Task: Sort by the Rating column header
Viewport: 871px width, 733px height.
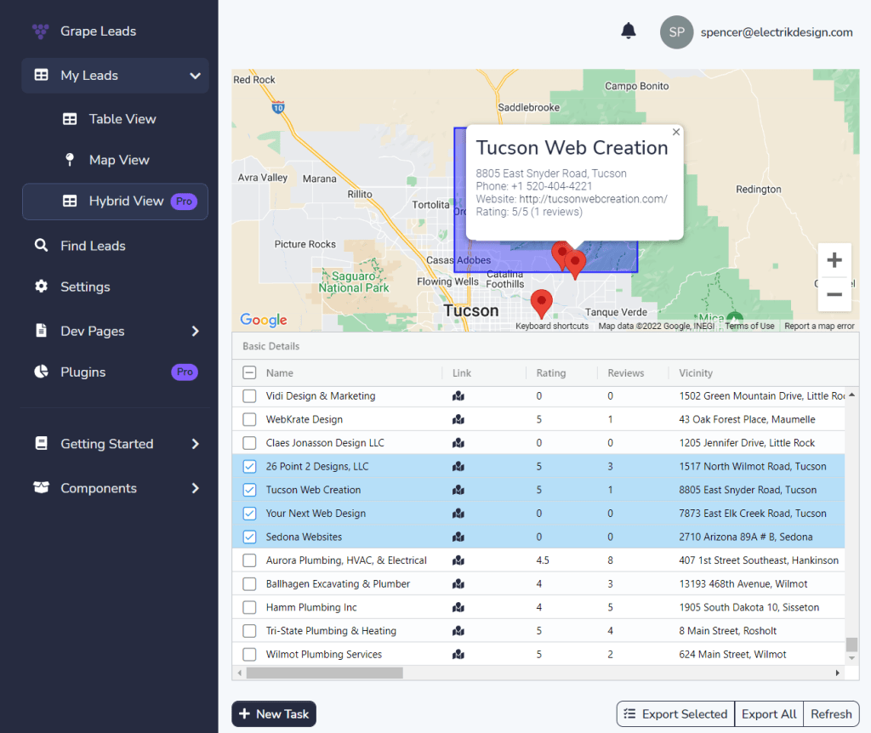Action: [551, 373]
